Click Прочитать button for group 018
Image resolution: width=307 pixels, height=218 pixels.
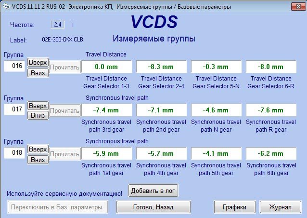[x=65, y=154]
